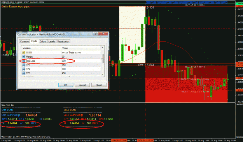Click the Daily Range 690 pips label
Viewport: 243px width, 142px height.
click(x=16, y=7)
